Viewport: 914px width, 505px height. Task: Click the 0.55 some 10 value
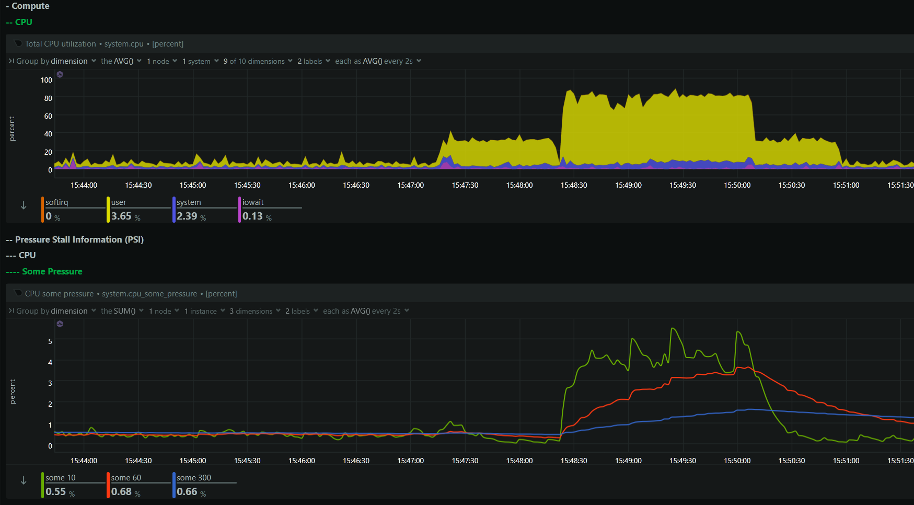56,491
